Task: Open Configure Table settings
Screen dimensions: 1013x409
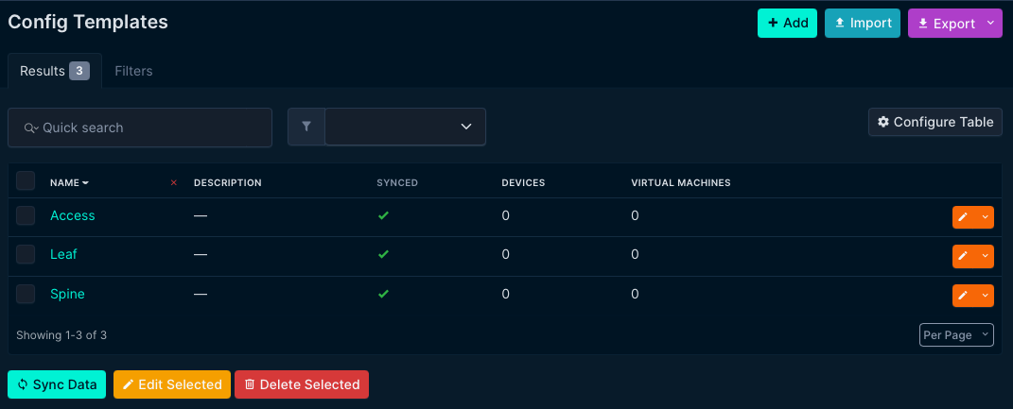Action: (x=934, y=122)
